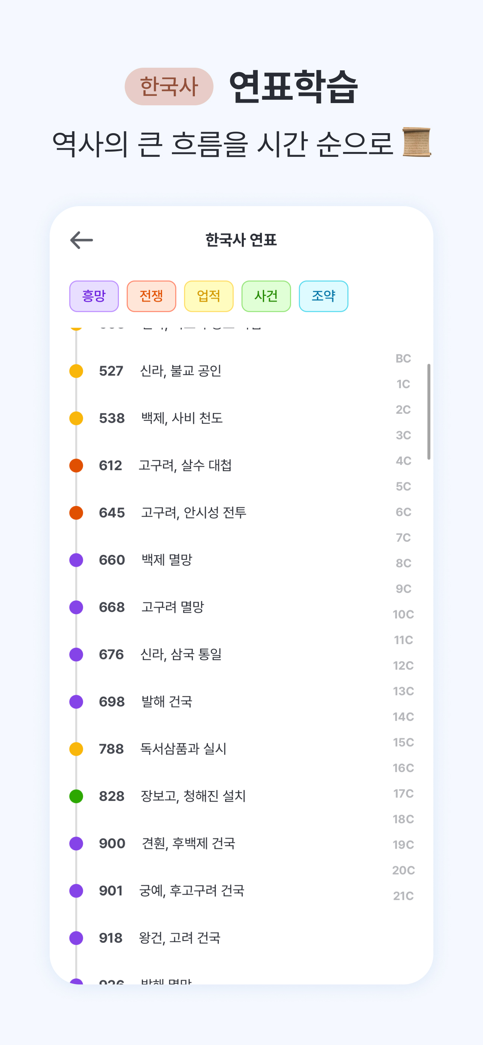Jump to BC in century index
The image size is (483, 1045).
[x=403, y=358]
